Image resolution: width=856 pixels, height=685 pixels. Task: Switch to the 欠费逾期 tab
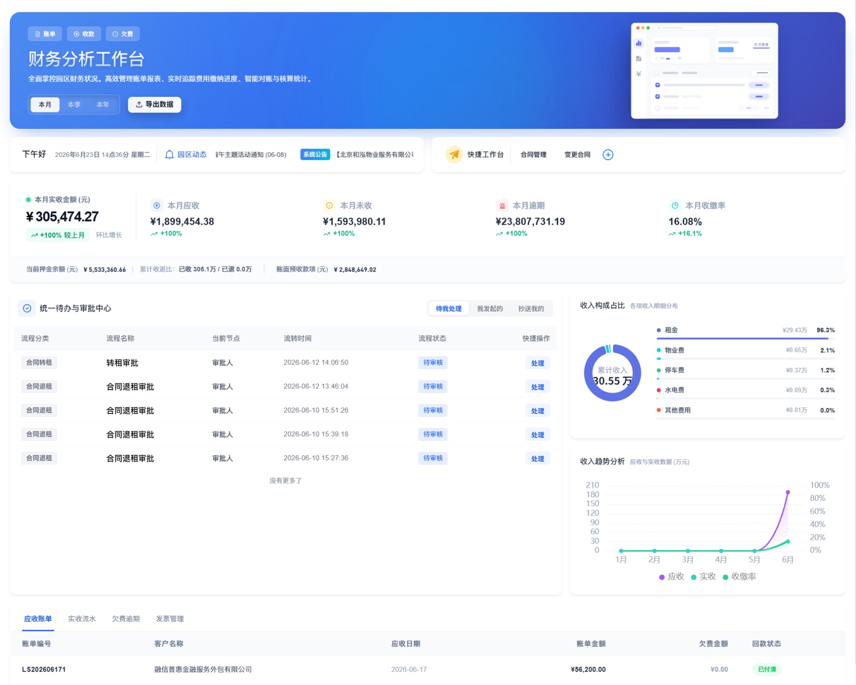click(126, 619)
